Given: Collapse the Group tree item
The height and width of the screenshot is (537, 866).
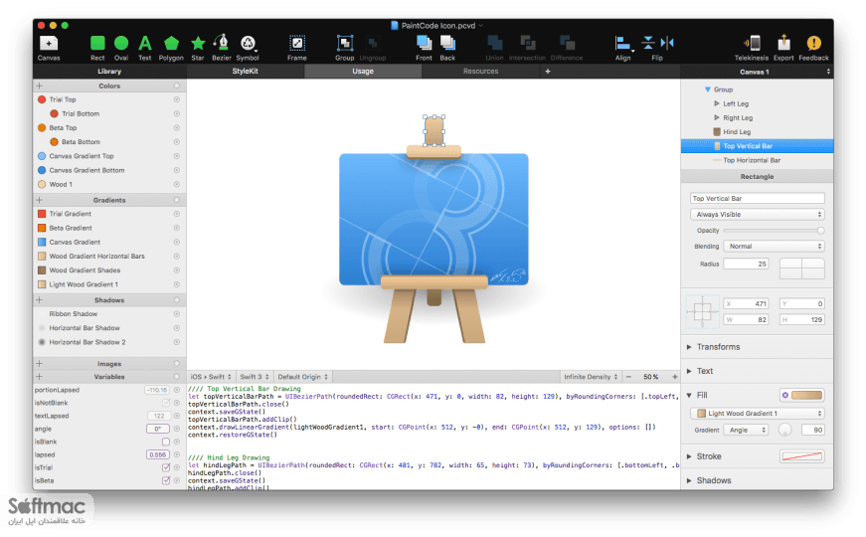Looking at the screenshot, I should point(708,89).
